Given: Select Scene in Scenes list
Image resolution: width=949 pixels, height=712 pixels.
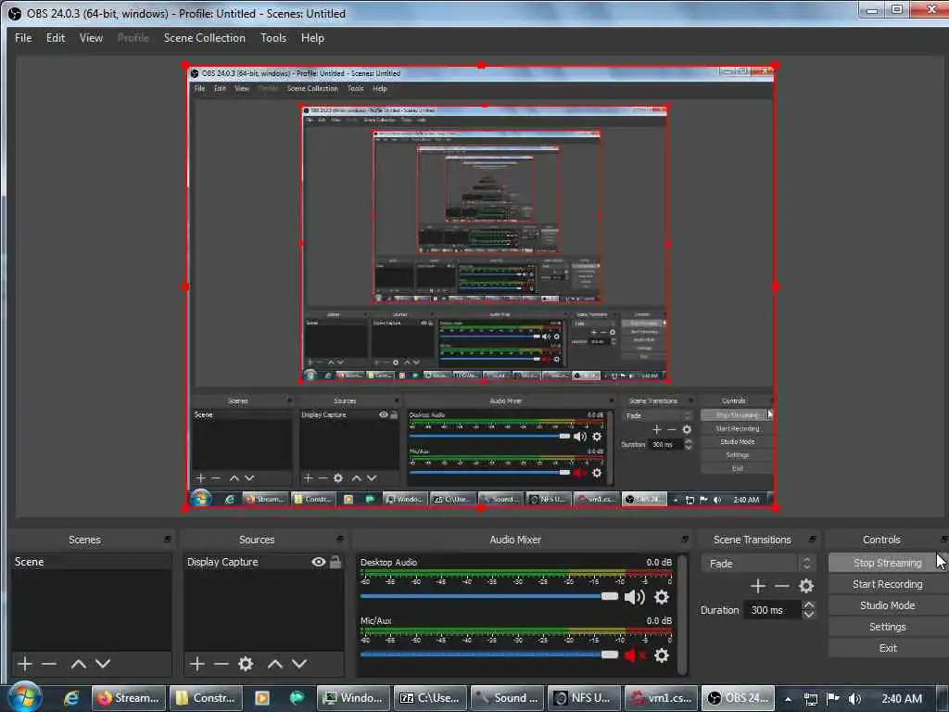Looking at the screenshot, I should click(91, 562).
